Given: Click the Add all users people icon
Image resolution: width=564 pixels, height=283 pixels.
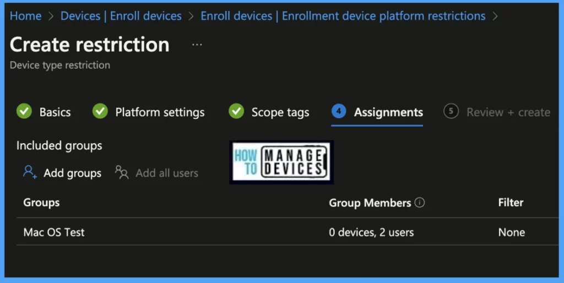Looking at the screenshot, I should click(122, 172).
